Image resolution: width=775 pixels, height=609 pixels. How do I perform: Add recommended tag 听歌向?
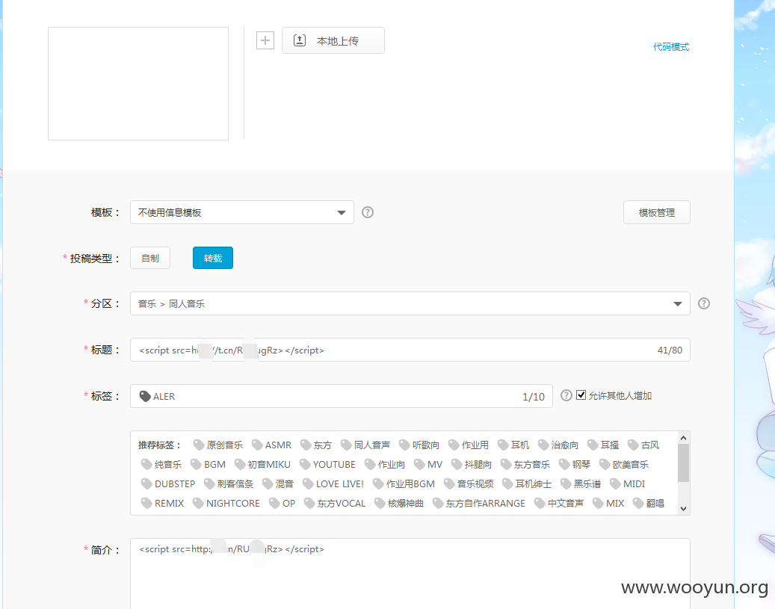pyautogui.click(x=419, y=445)
